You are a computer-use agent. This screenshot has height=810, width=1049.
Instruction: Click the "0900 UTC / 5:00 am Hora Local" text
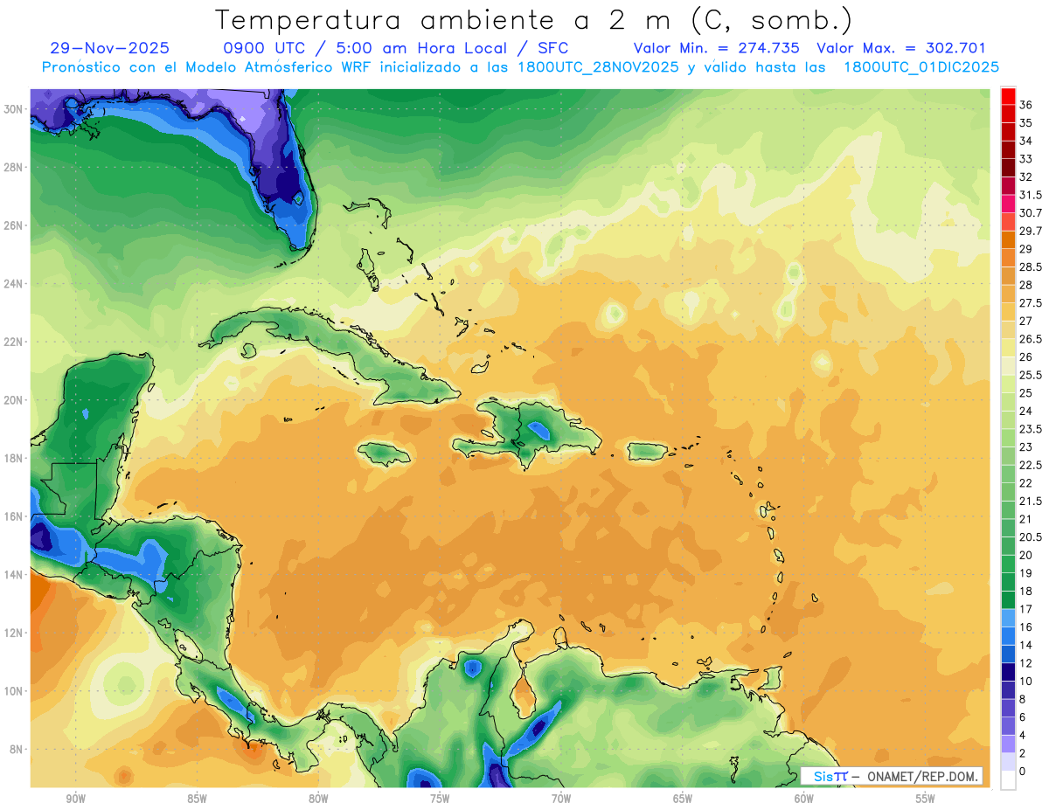pos(368,48)
